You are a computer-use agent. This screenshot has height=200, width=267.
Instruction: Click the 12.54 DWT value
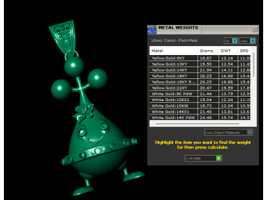tap(227, 64)
